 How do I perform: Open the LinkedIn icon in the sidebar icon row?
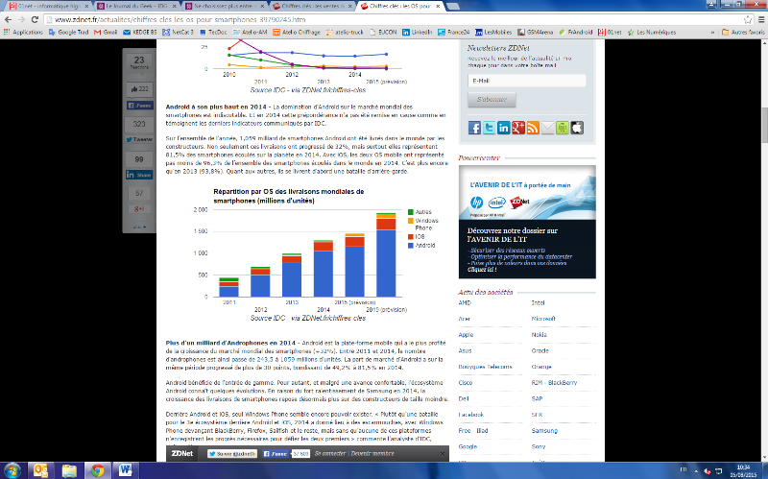pyautogui.click(x=503, y=128)
